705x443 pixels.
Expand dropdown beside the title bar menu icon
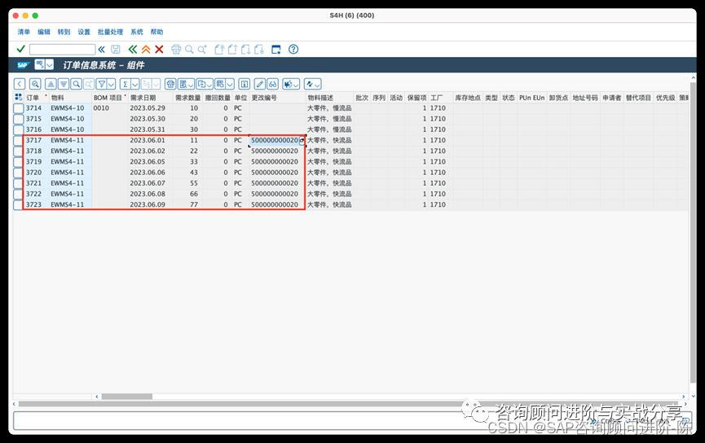tap(50, 64)
